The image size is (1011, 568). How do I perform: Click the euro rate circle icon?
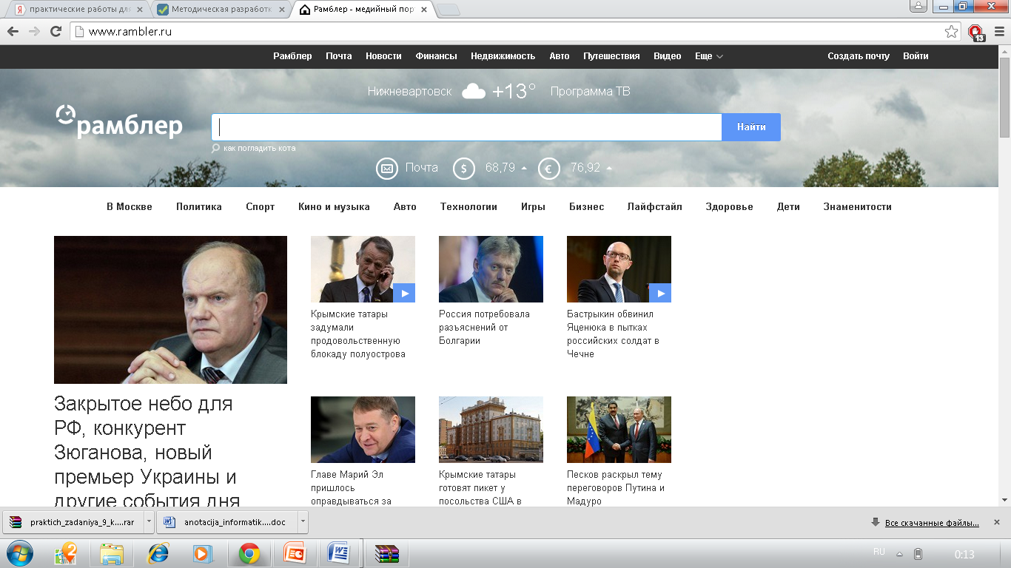point(549,169)
